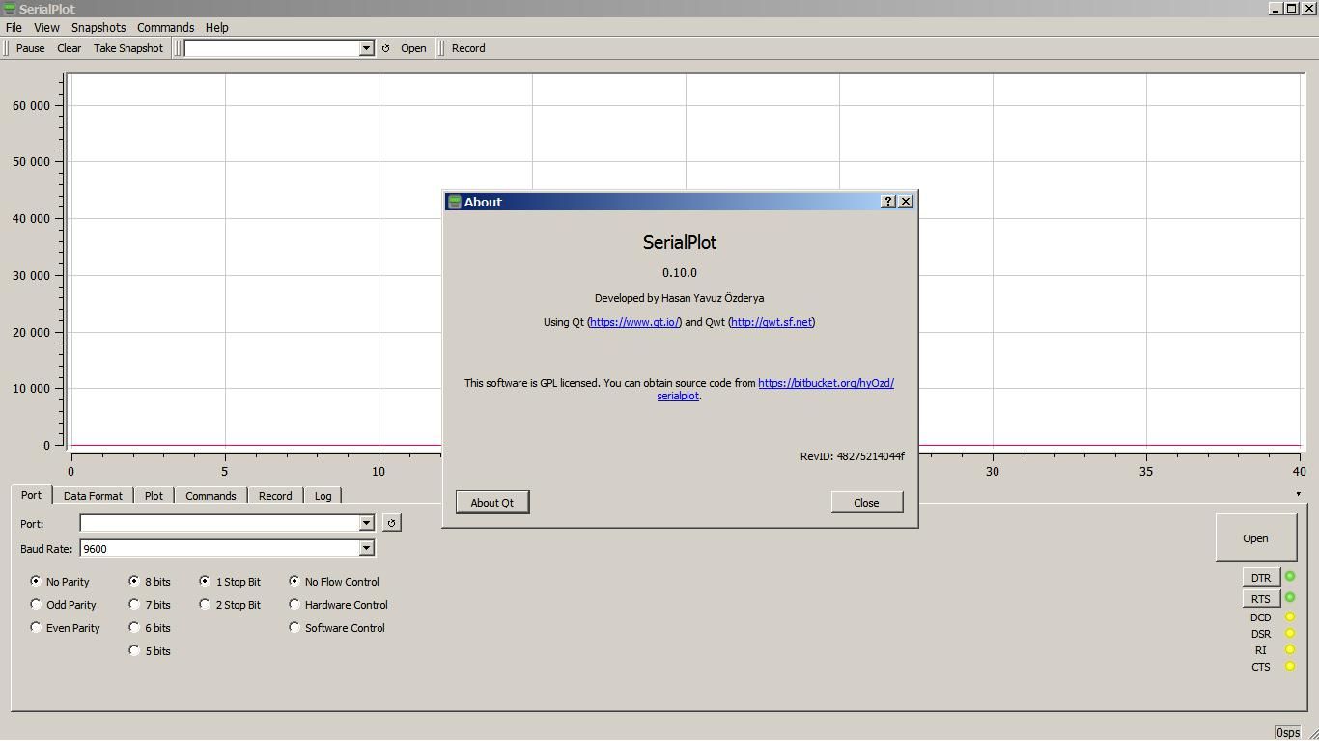Image resolution: width=1319 pixels, height=741 pixels.
Task: Open the Help menu
Action: [217, 28]
